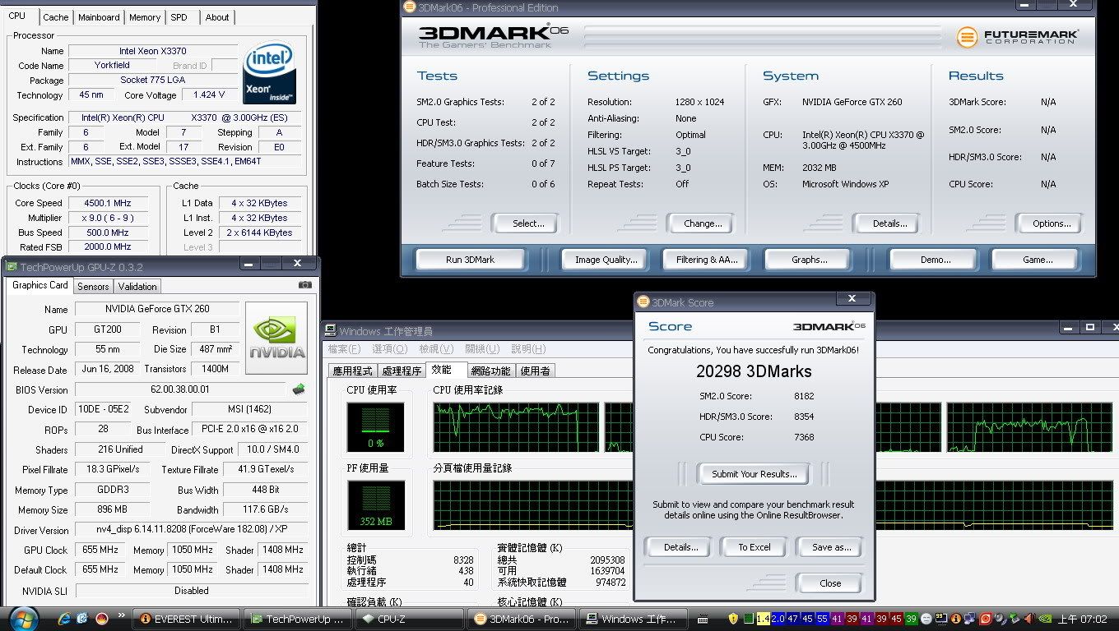The height and width of the screenshot is (631, 1119).
Task: Switch to CPU-Z taskbar button
Action: [x=408, y=619]
